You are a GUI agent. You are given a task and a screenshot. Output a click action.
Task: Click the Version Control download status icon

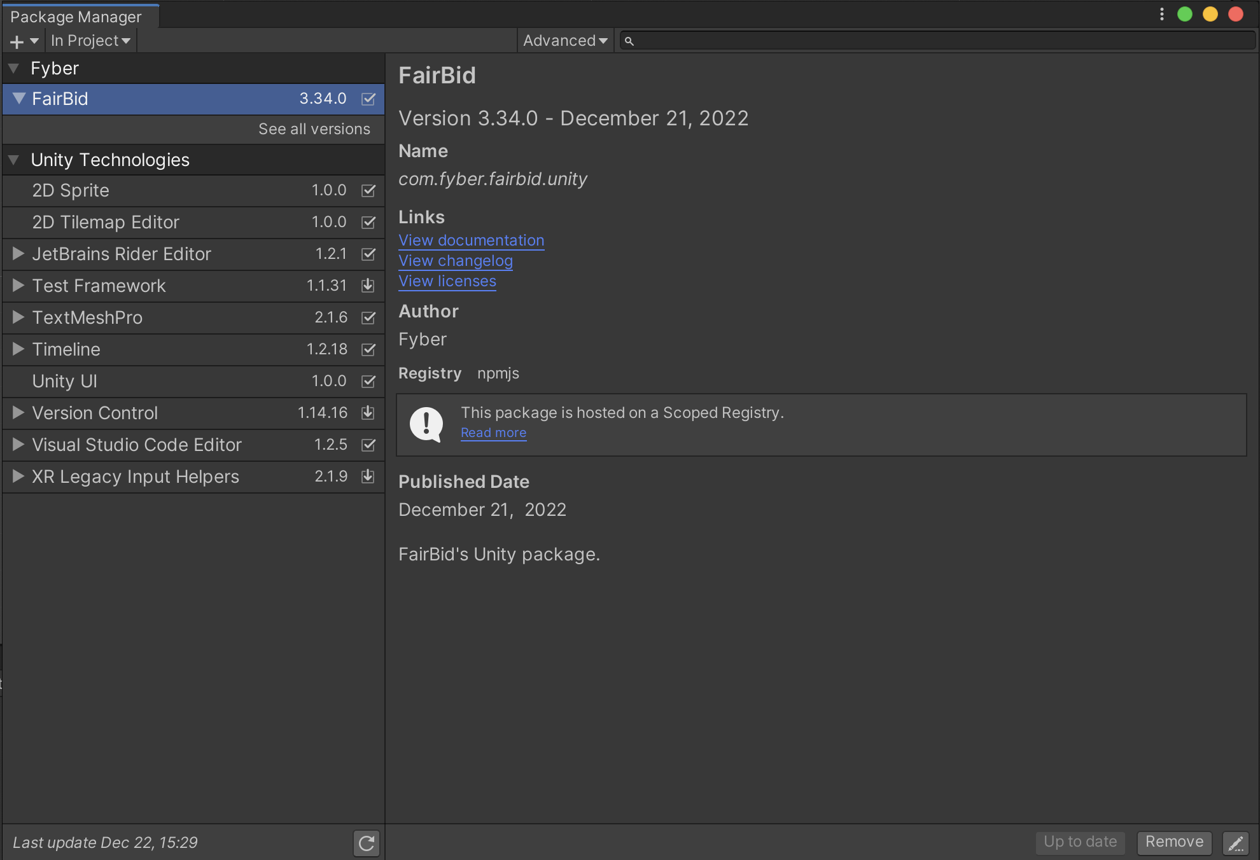pos(368,413)
